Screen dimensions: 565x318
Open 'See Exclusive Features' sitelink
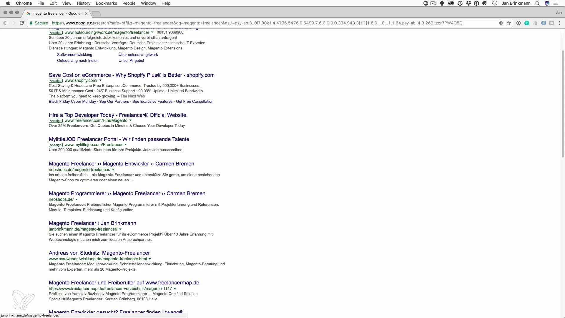coord(152,102)
